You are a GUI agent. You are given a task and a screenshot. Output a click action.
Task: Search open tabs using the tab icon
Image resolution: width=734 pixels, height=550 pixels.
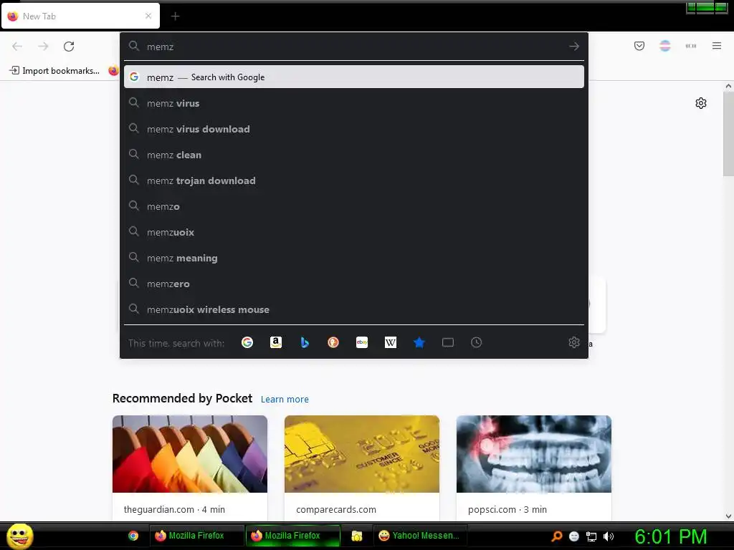point(448,343)
